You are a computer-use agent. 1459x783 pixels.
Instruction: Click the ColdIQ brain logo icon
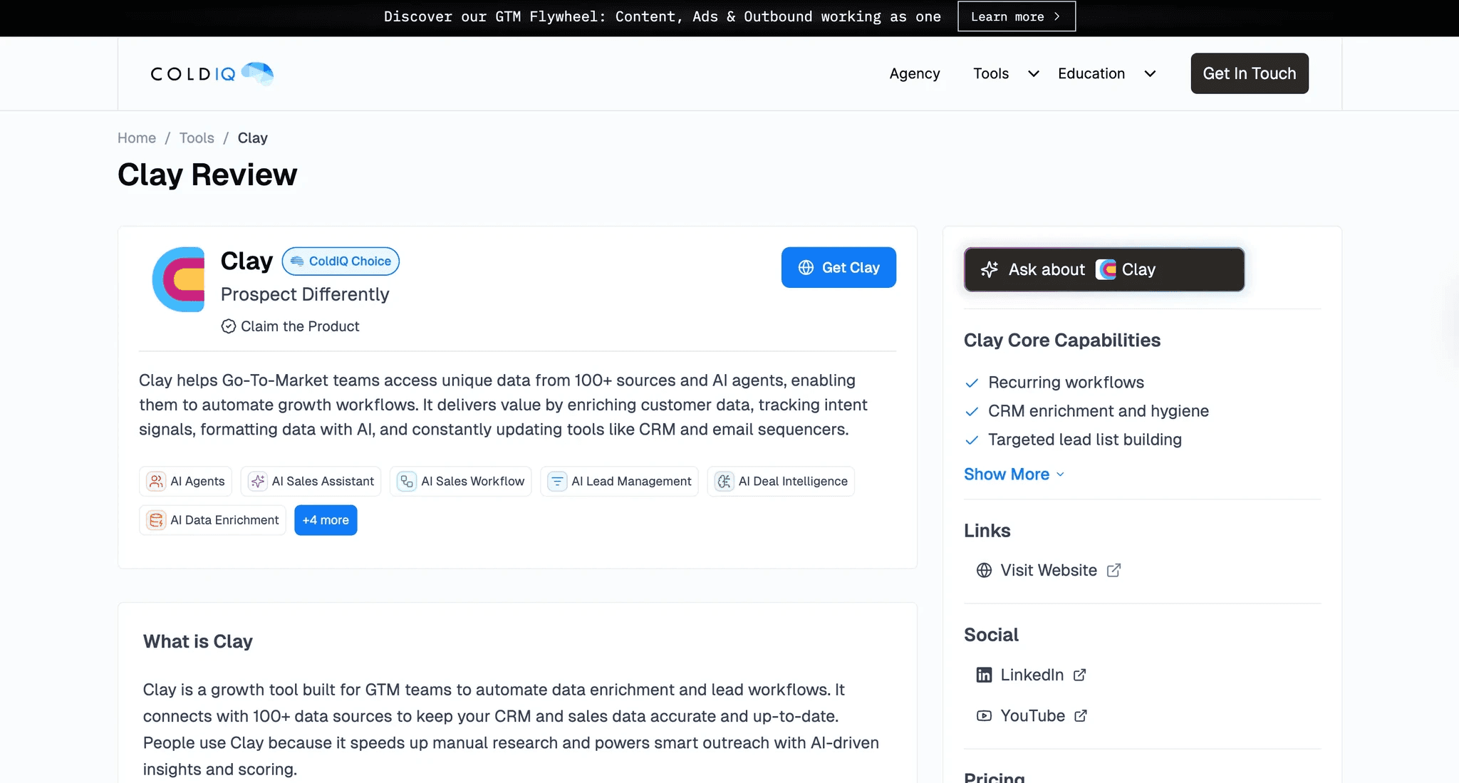click(257, 73)
